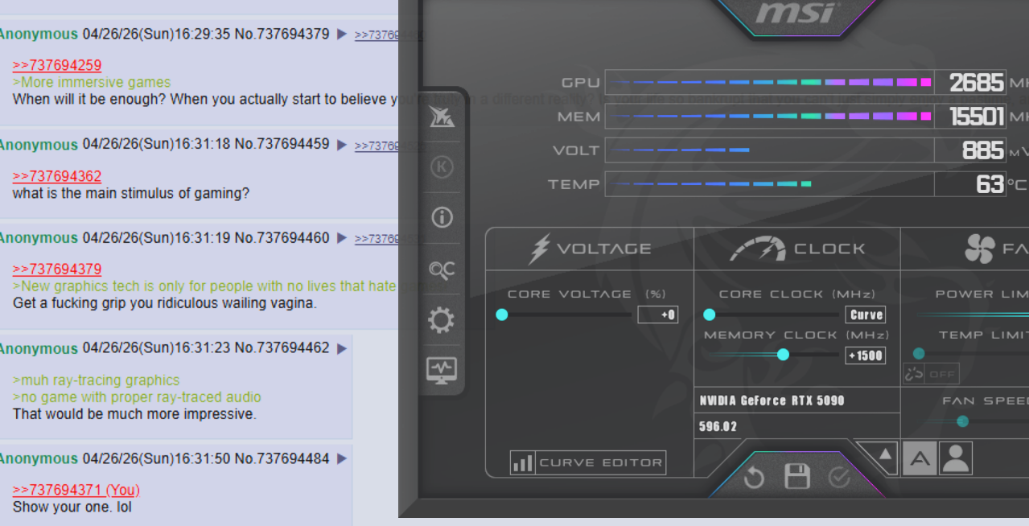
Task: Click the Core Clock slider handle
Action: click(x=709, y=314)
